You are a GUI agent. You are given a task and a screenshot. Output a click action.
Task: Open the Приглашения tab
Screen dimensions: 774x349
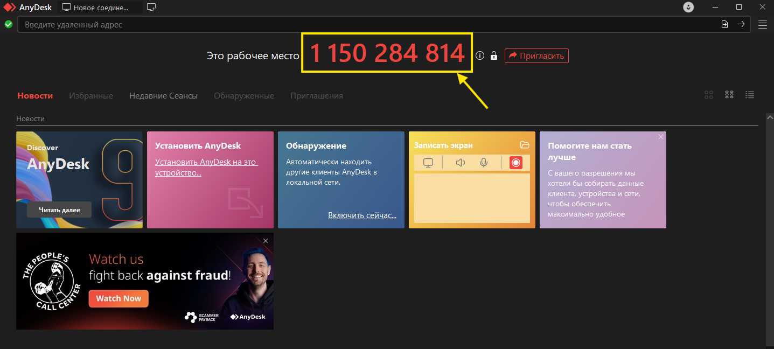coord(317,95)
